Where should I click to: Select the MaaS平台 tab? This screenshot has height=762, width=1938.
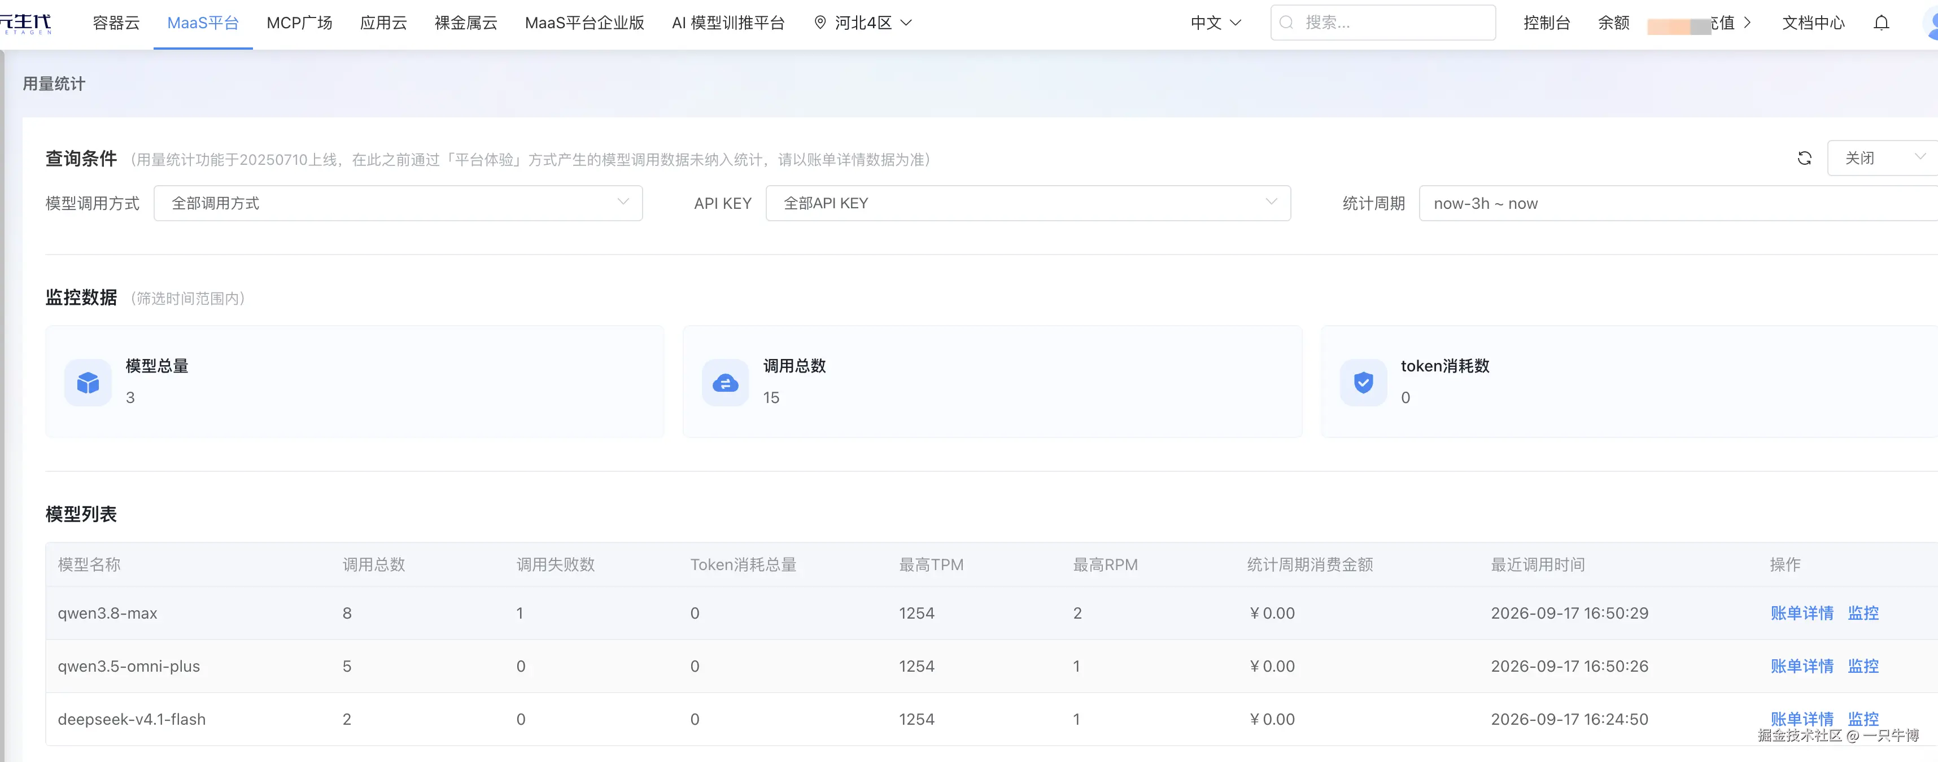tap(203, 23)
